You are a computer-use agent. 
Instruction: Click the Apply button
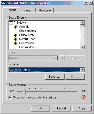[x=82, y=108]
